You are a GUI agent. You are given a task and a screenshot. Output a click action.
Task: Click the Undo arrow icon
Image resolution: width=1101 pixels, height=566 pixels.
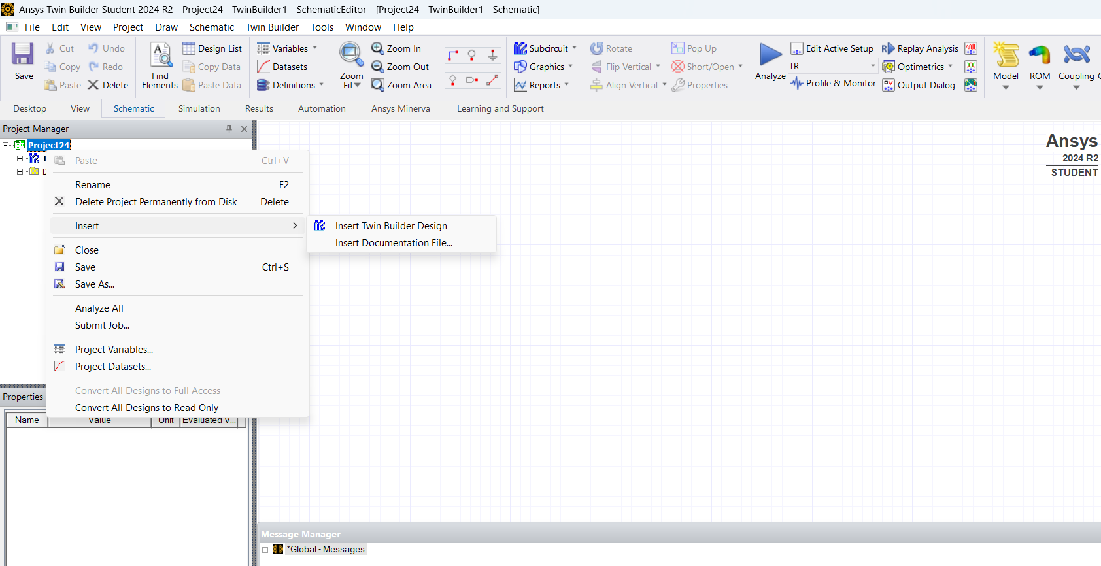93,48
